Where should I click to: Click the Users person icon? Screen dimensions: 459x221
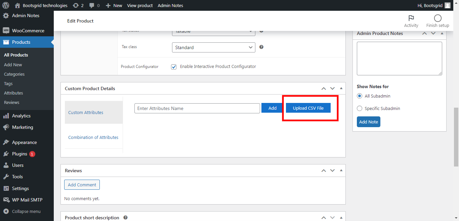point(6,165)
